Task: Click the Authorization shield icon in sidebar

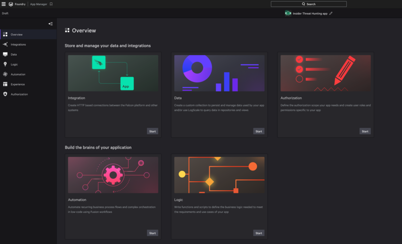Action: [x=5, y=94]
